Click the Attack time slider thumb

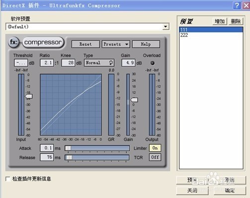[68, 148]
